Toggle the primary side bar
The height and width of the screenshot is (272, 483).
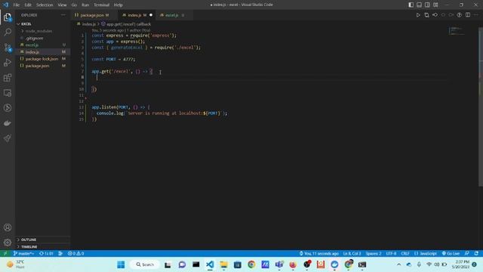[411, 5]
